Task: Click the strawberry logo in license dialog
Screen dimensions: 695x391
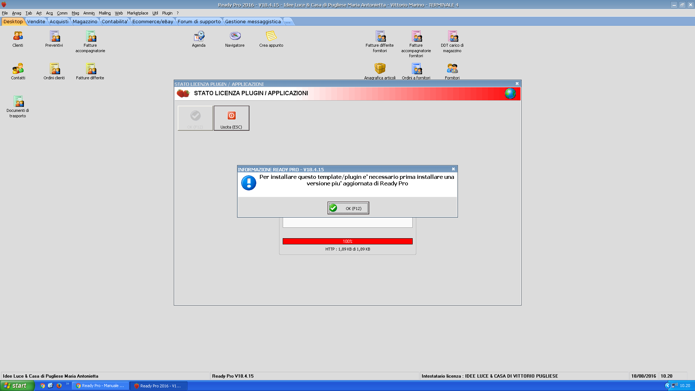Action: tap(183, 93)
